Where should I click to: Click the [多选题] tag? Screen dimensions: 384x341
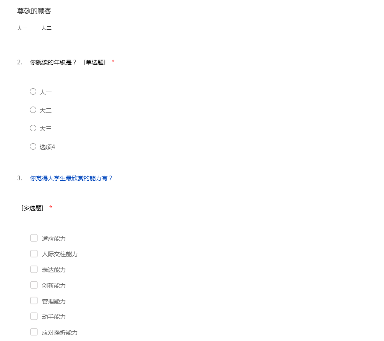point(32,208)
